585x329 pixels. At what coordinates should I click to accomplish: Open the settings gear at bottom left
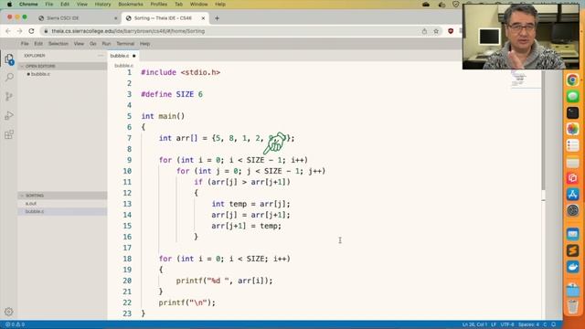point(8,312)
